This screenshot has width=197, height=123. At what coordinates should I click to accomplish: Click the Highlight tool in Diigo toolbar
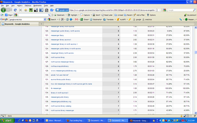coord(73,15)
